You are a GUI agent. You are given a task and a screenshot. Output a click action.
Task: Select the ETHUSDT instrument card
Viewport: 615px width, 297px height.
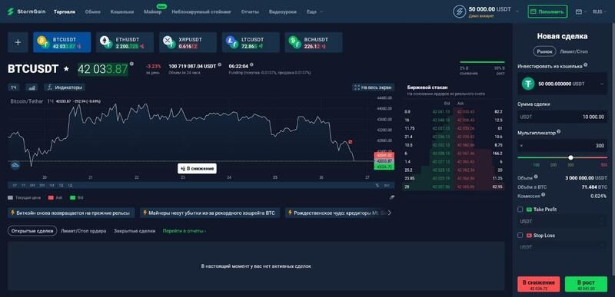pos(125,42)
